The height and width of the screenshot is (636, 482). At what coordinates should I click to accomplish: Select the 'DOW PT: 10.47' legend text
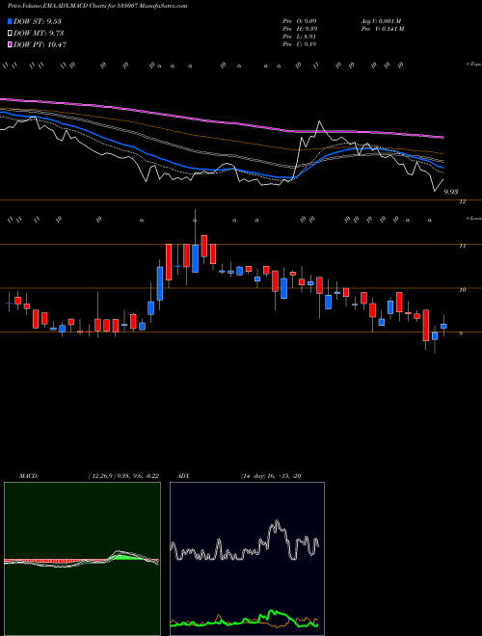pyautogui.click(x=40, y=44)
